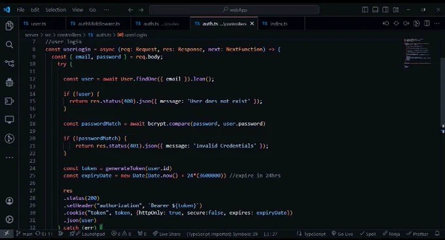Click 'Invalid Credentials' string in code

[x=224, y=146]
